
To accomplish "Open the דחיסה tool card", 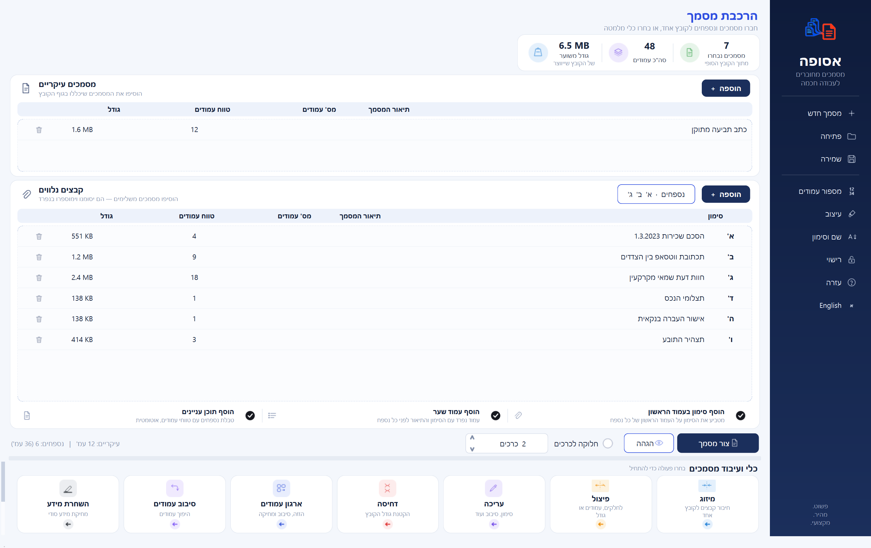I will tap(387, 504).
